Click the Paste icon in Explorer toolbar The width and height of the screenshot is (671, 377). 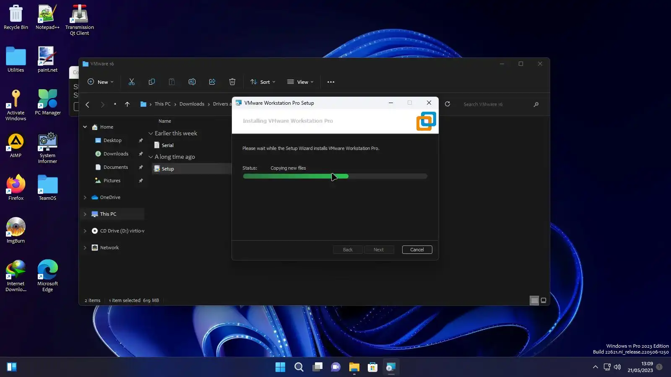pyautogui.click(x=172, y=82)
